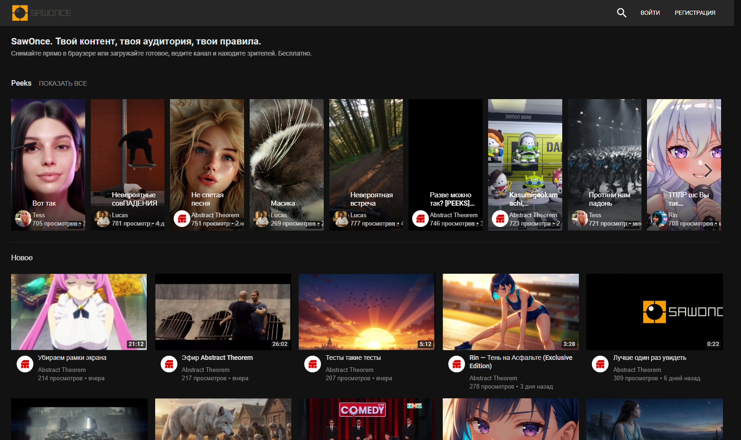Screen dimensions: 741x440
Task: Open the 'Тесты такие тесты' video title
Action: (x=353, y=358)
